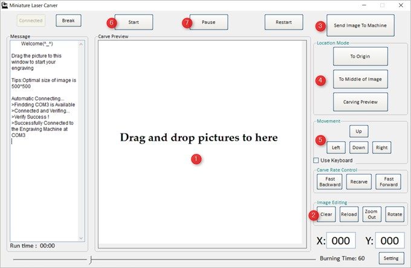Pause the engraving process
This screenshot has width=411, height=268.
pos(209,22)
